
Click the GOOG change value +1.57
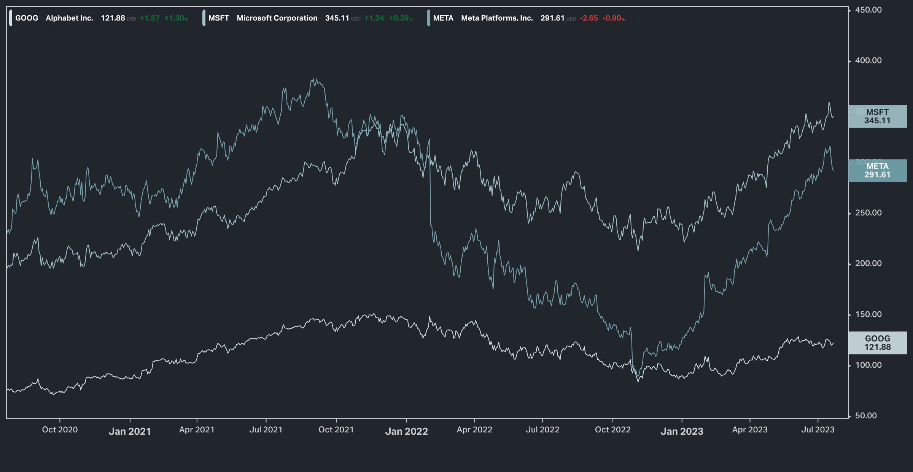point(150,18)
